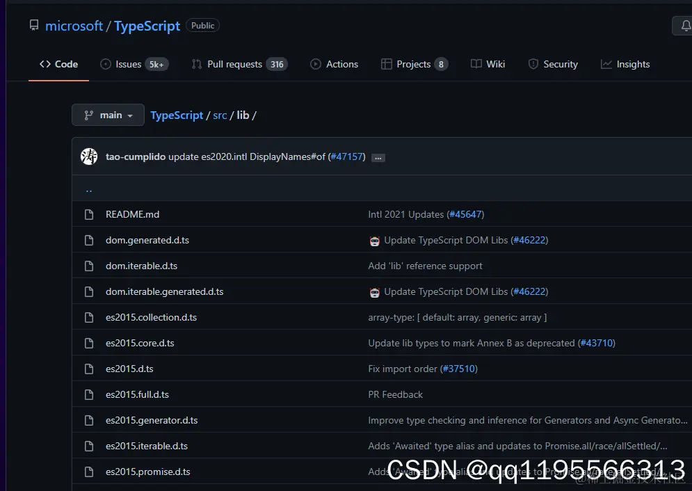Click the 5k+ issues counter badge
692x491 pixels.
156,65
